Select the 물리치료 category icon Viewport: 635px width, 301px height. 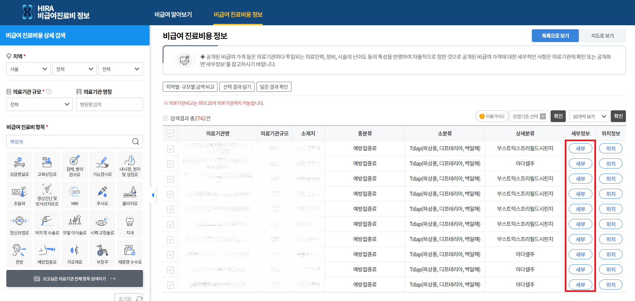coord(130,194)
